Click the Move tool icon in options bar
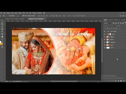The width and height of the screenshot is (126, 94). (x=4, y=16)
